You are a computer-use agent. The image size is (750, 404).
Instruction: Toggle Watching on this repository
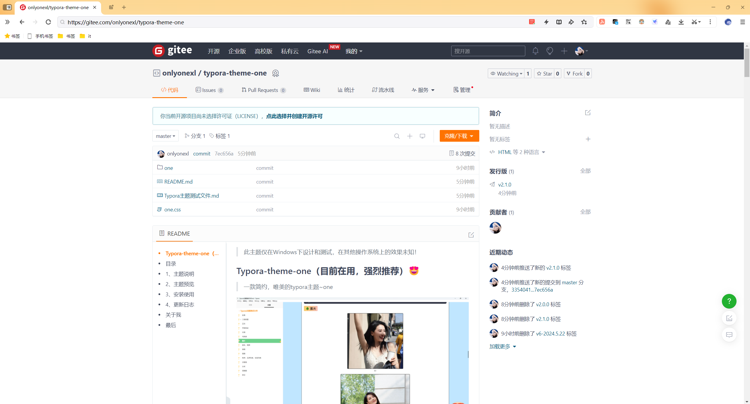[506, 73]
